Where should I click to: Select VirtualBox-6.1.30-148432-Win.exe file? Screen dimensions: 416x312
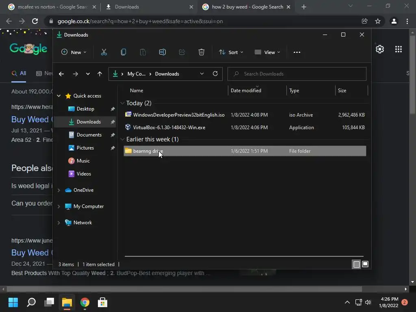(245, 128)
